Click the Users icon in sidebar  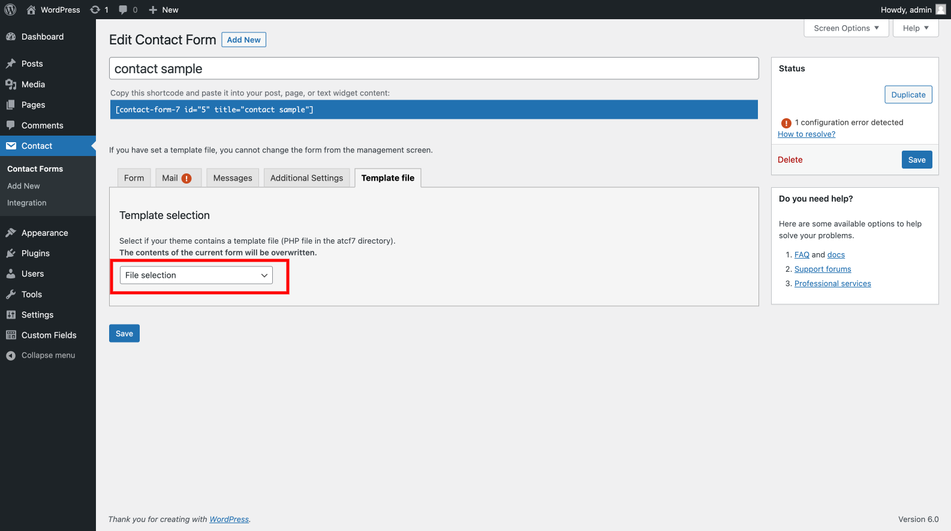11,274
